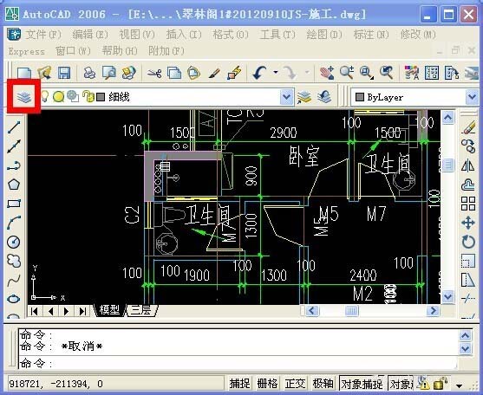Open the 编辑(E) menu

[90, 35]
